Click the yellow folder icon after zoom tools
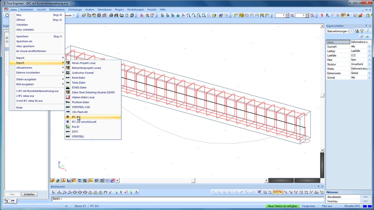This screenshot has width=374, height=210. coord(214,15)
